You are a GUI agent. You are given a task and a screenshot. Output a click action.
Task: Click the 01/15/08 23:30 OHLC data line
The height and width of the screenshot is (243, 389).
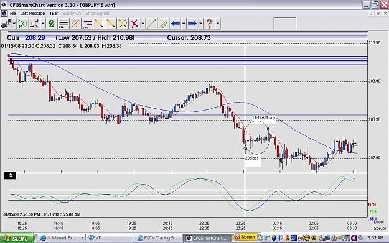tap(61, 46)
